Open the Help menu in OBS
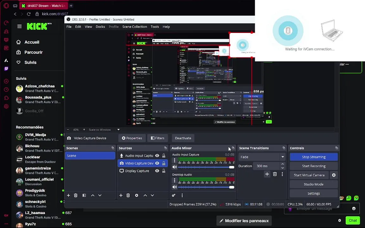 click(166, 27)
